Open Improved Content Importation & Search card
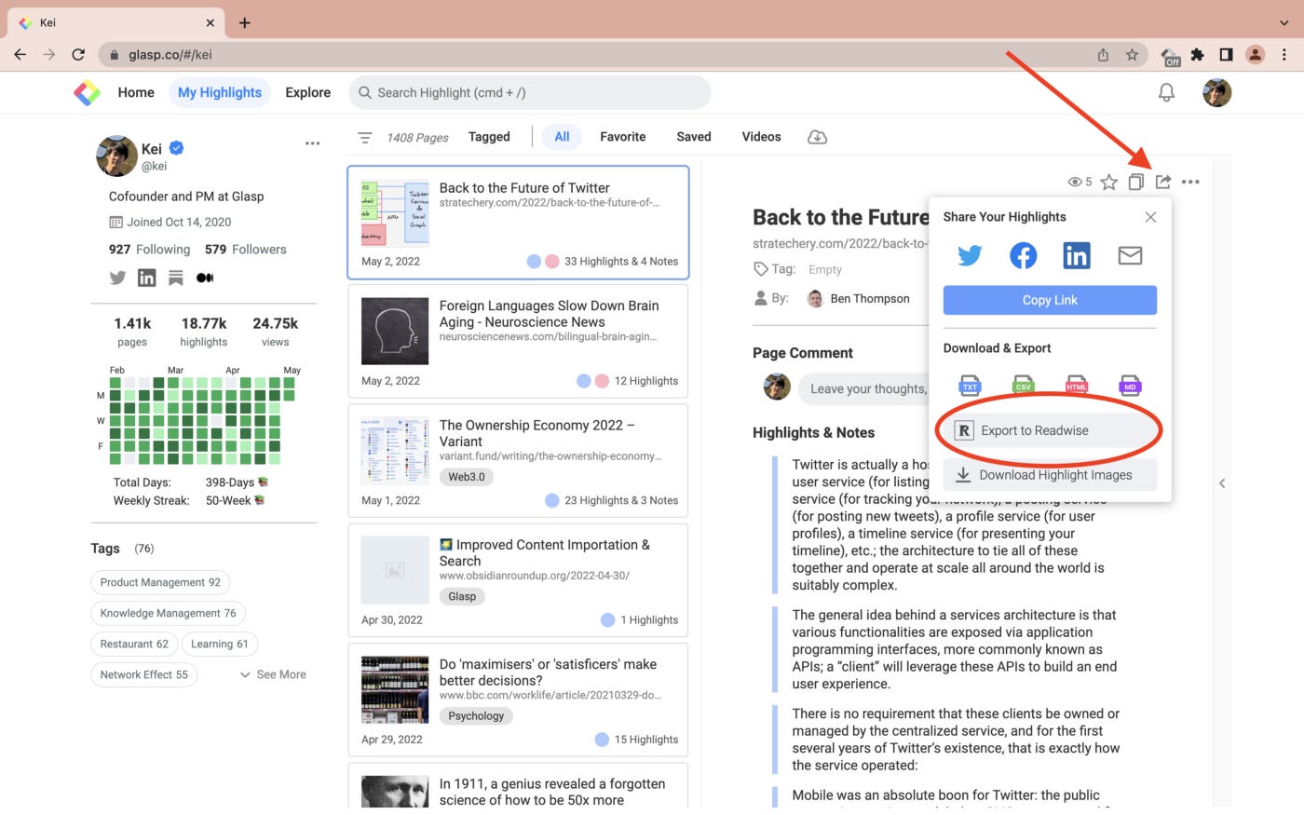This screenshot has width=1304, height=815. click(x=518, y=581)
